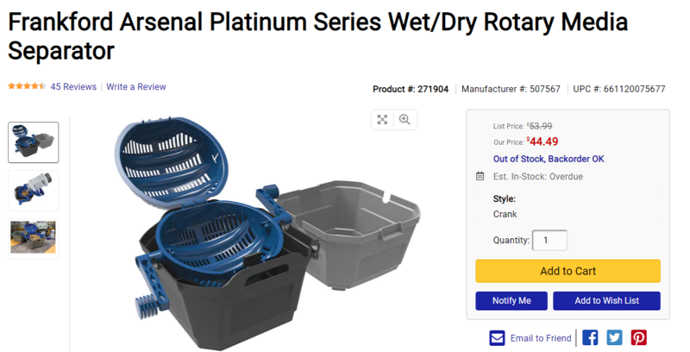Screen dimensions: 690x352
Task: Click inside the Quantity input field
Action: [x=549, y=241]
